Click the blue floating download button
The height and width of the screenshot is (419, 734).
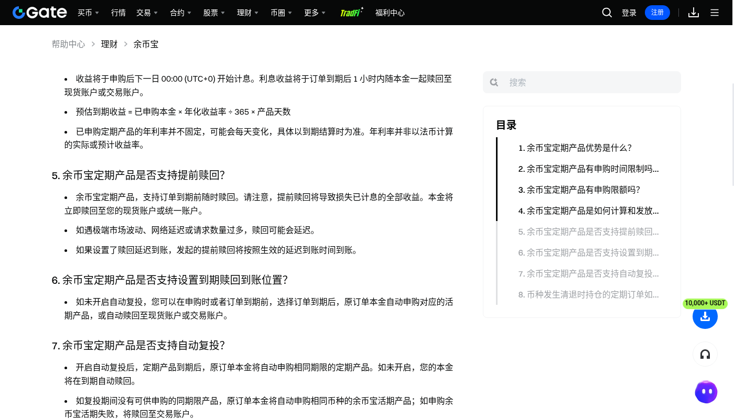click(705, 316)
